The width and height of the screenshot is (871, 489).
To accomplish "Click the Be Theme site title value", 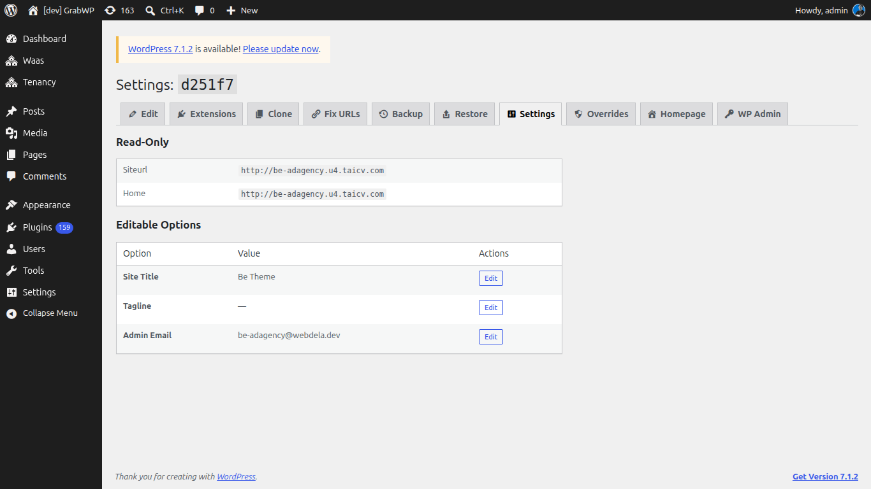I will (x=256, y=277).
